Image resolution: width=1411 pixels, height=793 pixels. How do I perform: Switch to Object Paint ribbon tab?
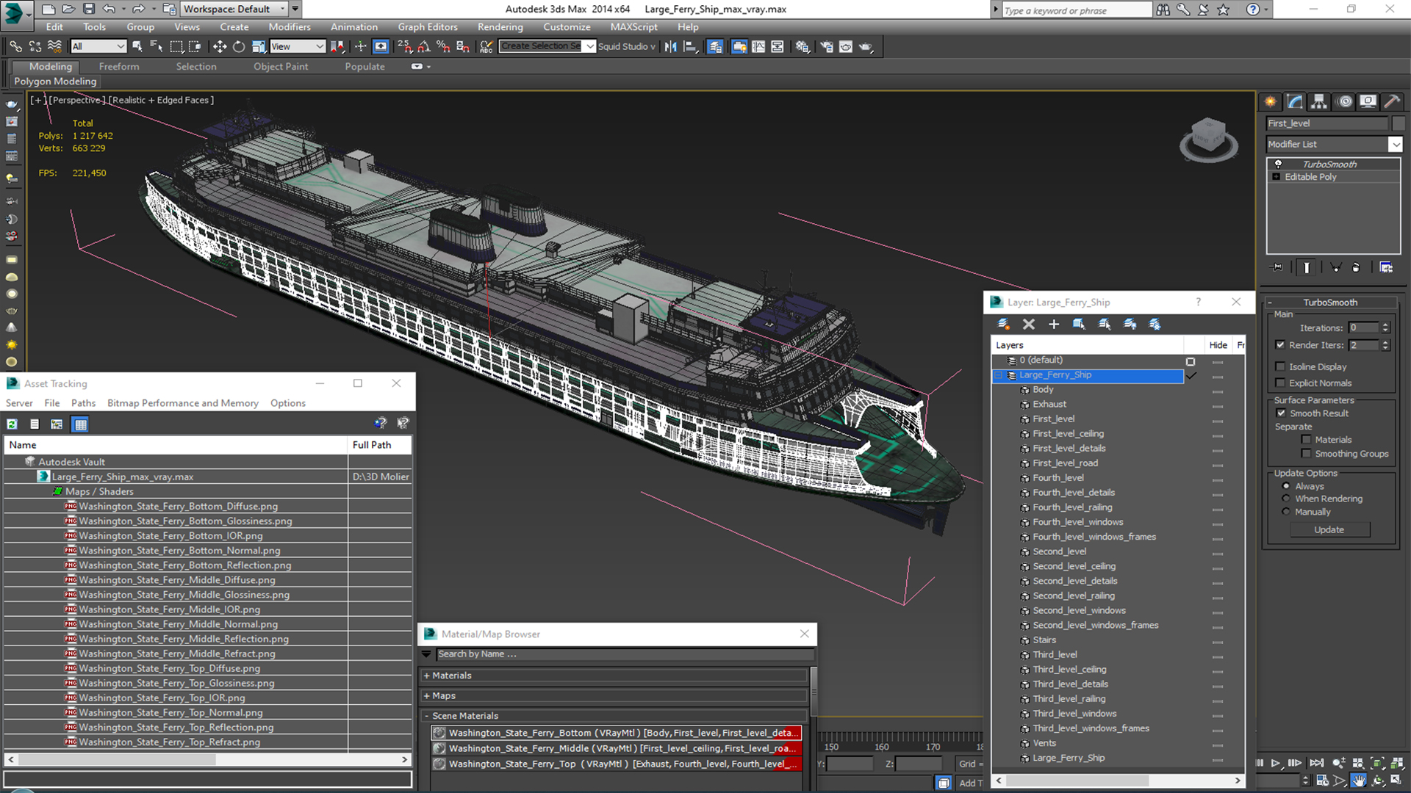(x=281, y=66)
